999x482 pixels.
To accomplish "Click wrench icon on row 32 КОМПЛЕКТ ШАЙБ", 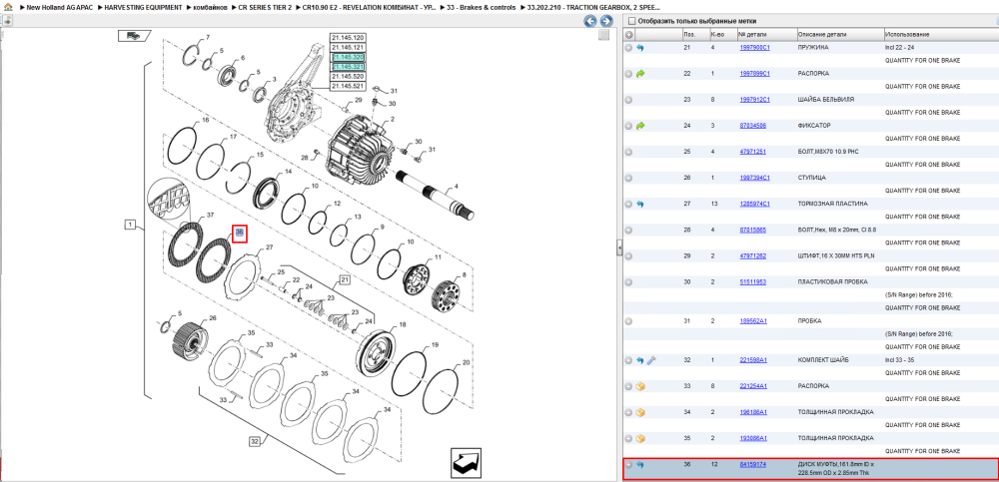I will (x=650, y=360).
